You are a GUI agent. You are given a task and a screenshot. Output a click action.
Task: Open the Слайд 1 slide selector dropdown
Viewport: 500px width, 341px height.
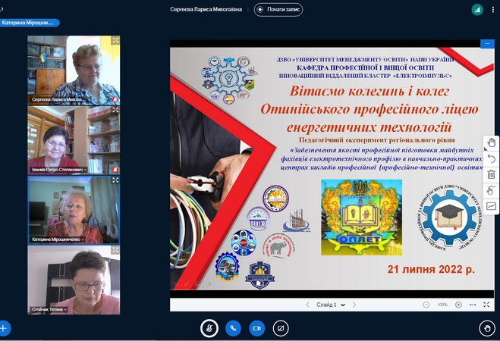coord(331,305)
